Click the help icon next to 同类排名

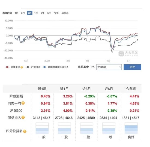pyautogui.click(x=23, y=117)
